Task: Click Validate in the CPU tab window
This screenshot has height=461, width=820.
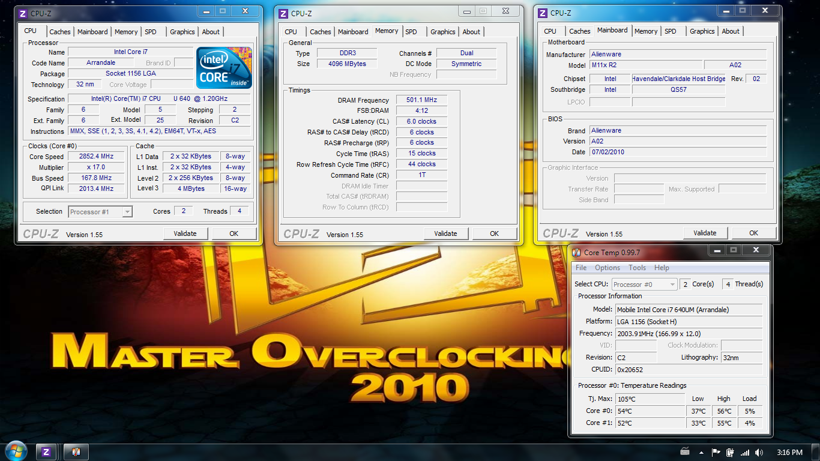Action: point(185,234)
